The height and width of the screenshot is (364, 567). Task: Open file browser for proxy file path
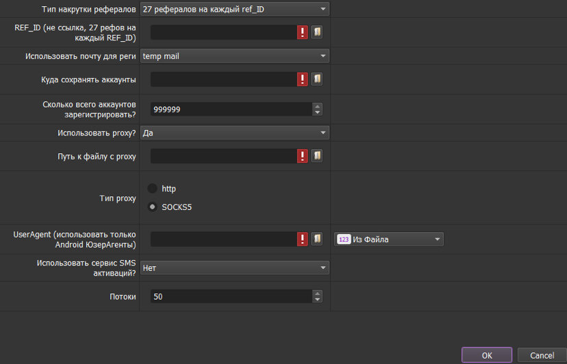coord(317,156)
